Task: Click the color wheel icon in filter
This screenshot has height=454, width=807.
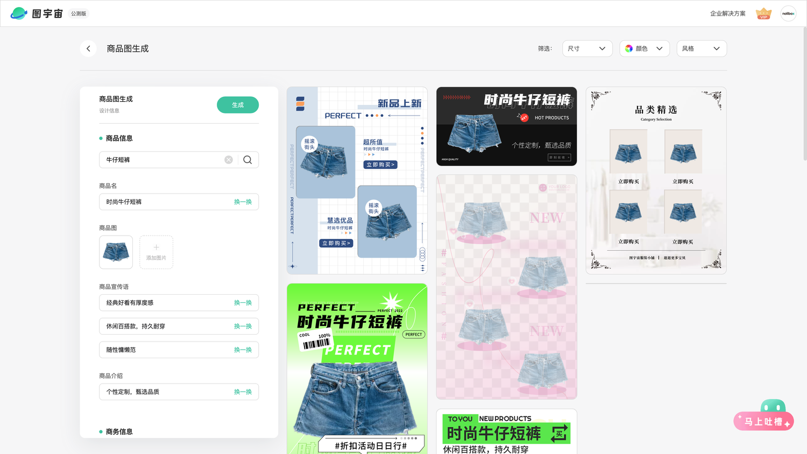Action: coord(629,48)
